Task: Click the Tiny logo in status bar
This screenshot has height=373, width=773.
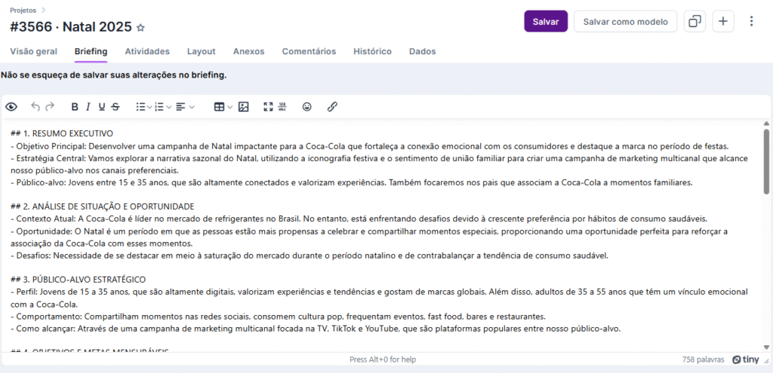Action: [745, 359]
